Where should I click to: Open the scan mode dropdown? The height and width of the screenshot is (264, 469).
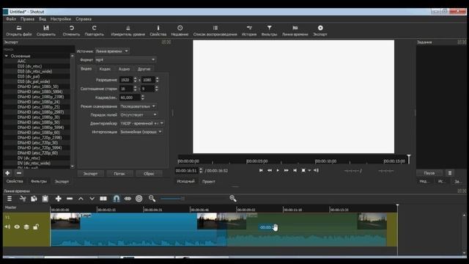tap(138, 106)
